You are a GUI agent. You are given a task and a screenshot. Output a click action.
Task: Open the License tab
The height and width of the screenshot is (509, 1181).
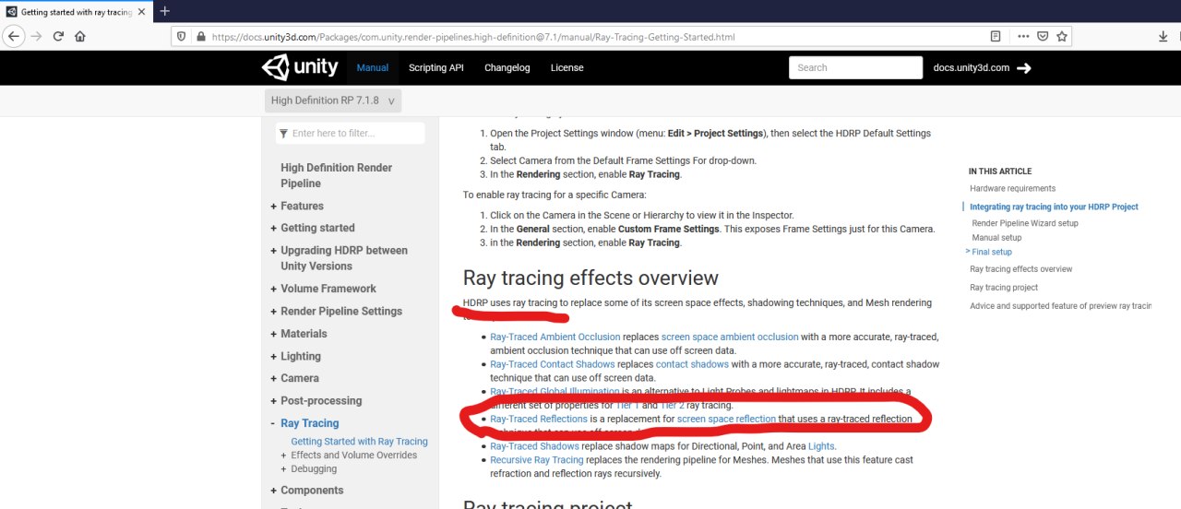pos(567,67)
